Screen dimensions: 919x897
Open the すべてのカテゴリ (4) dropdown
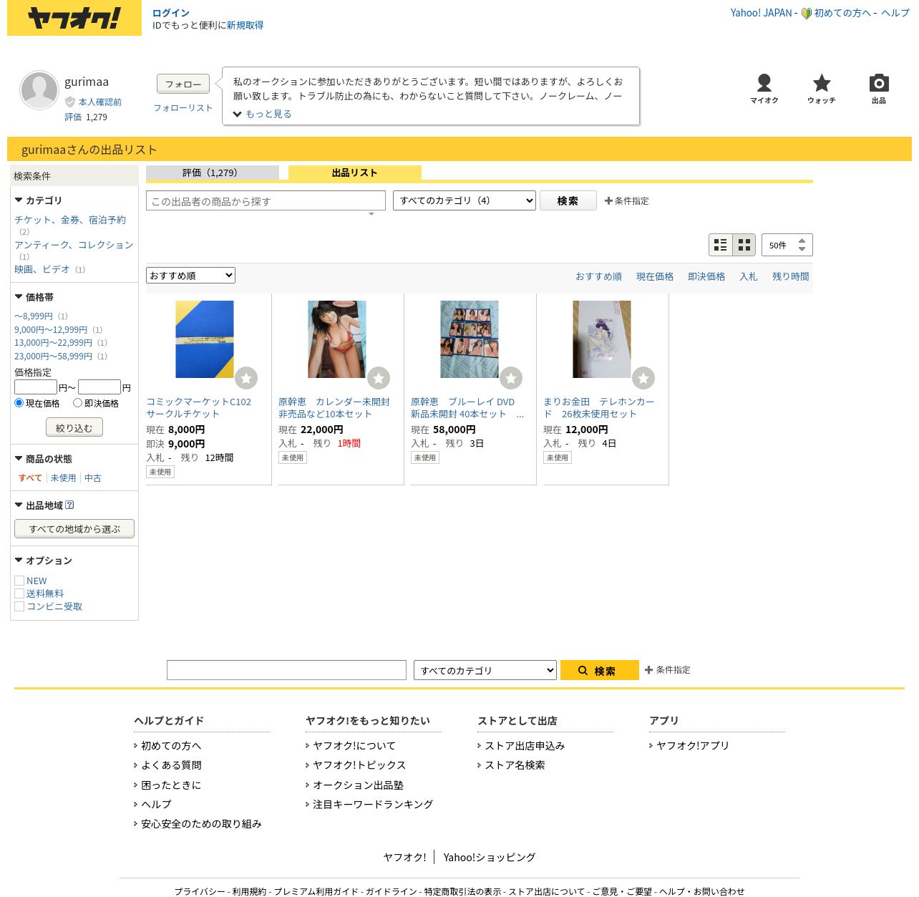click(x=465, y=200)
